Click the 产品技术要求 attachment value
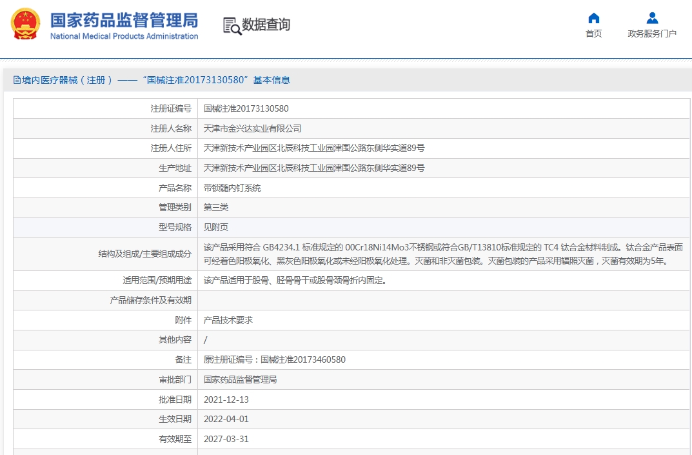 tap(228, 320)
